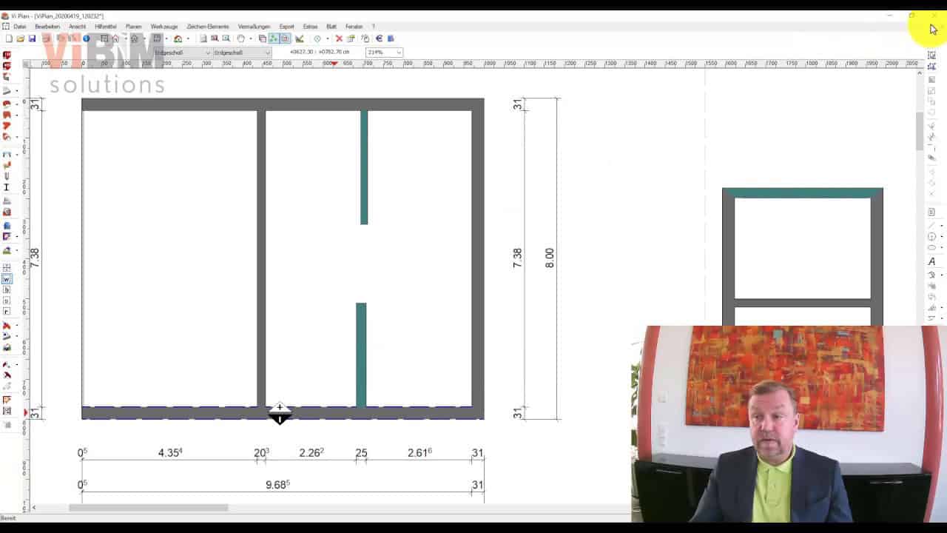Click the 8.00 height dimension
Screen dimensions: 947x533
click(x=549, y=258)
